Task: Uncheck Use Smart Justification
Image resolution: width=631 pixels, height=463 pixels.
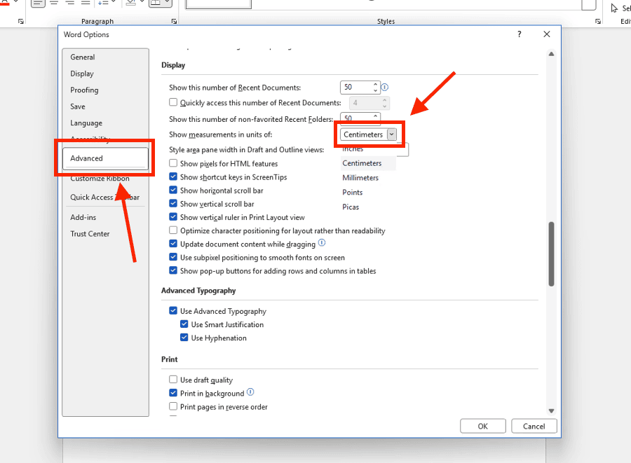Action: (x=184, y=324)
